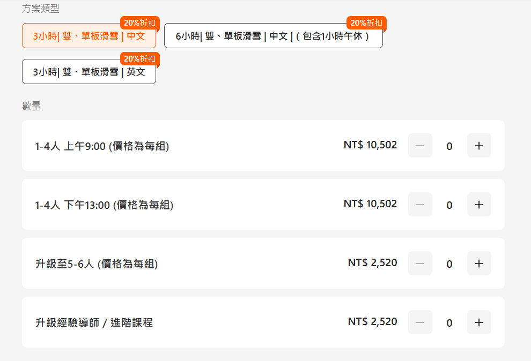Click the 升級經驗導師 / 進階課程 label

click(94, 323)
